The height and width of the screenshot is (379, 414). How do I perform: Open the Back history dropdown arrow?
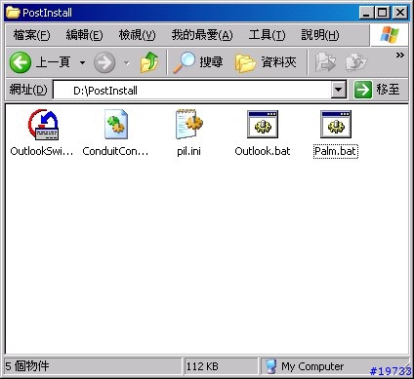[82, 62]
